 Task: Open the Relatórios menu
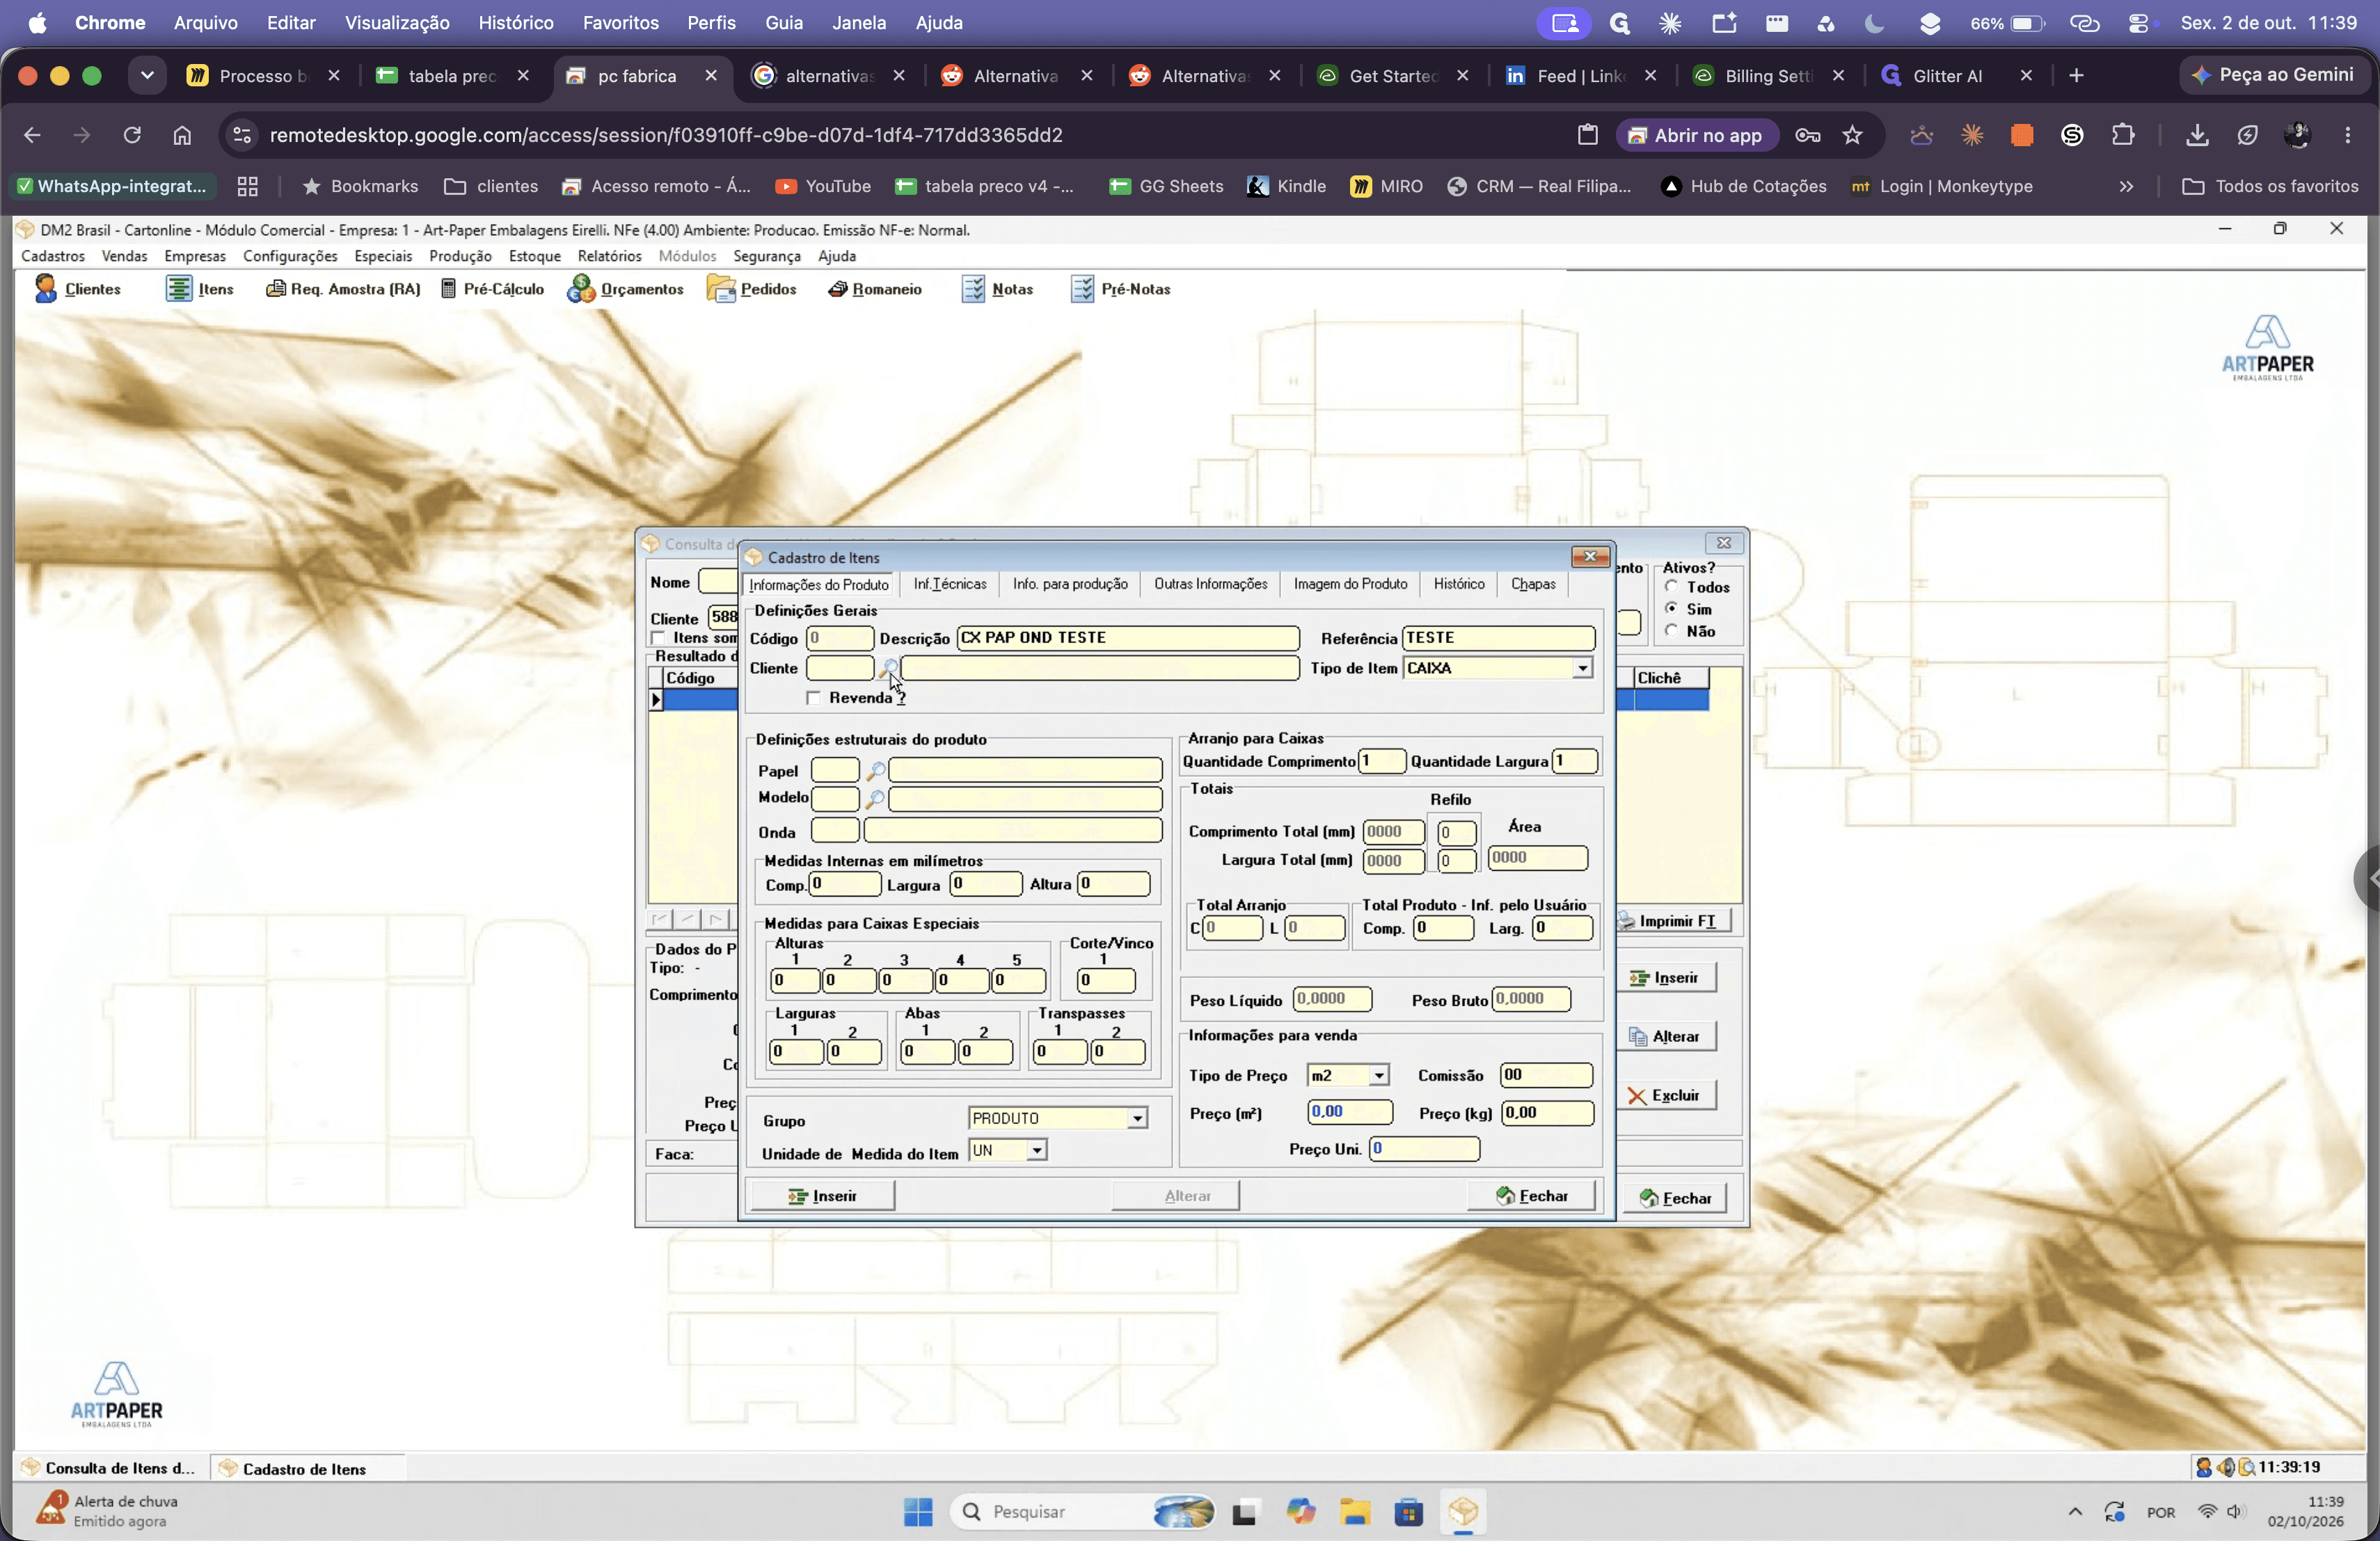click(609, 256)
